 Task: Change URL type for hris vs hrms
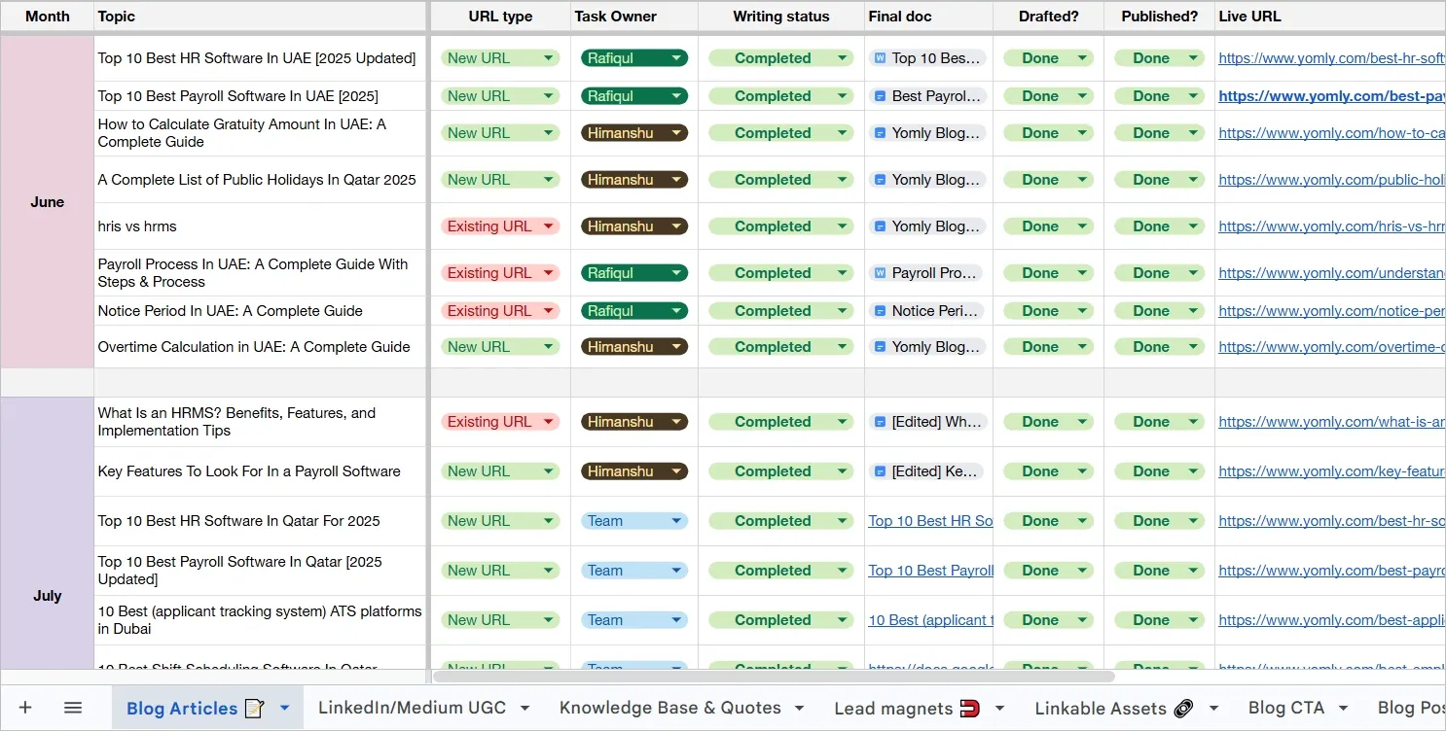coord(501,226)
